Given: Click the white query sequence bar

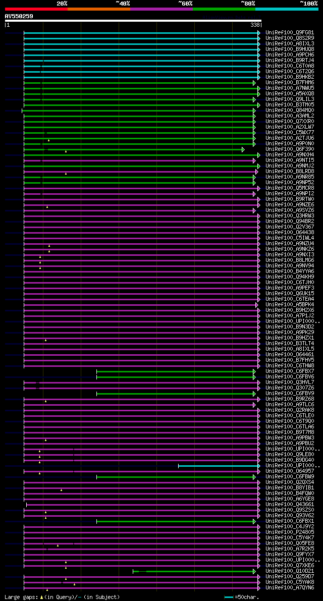Looking at the screenshot, I should (x=133, y=21).
